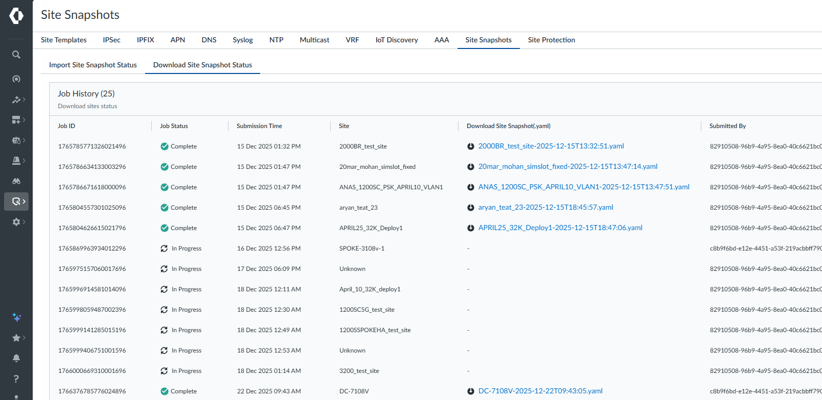The width and height of the screenshot is (822, 400).
Task: Click the sparkle AI assistant icon
Action: click(16, 317)
